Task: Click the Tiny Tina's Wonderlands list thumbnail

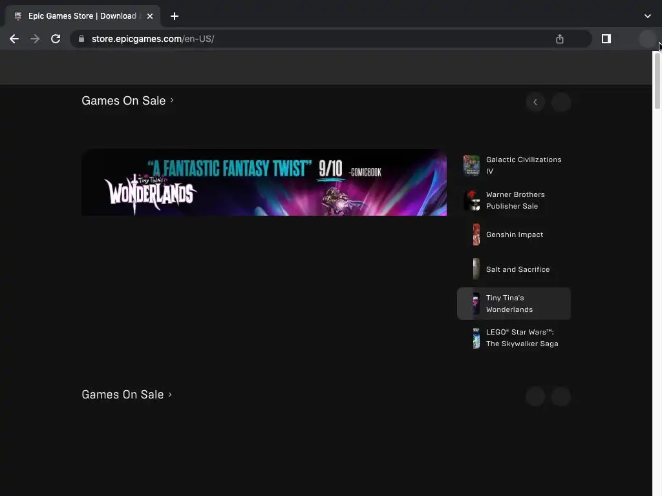Action: [476, 304]
